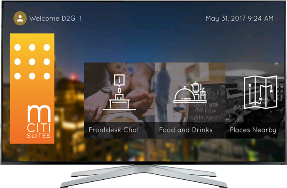Click the exclamation mark after Welcome D2G
This screenshot has width=287, height=188.
click(x=81, y=18)
